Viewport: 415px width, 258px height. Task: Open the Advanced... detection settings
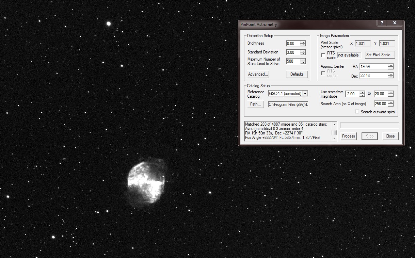coord(258,74)
